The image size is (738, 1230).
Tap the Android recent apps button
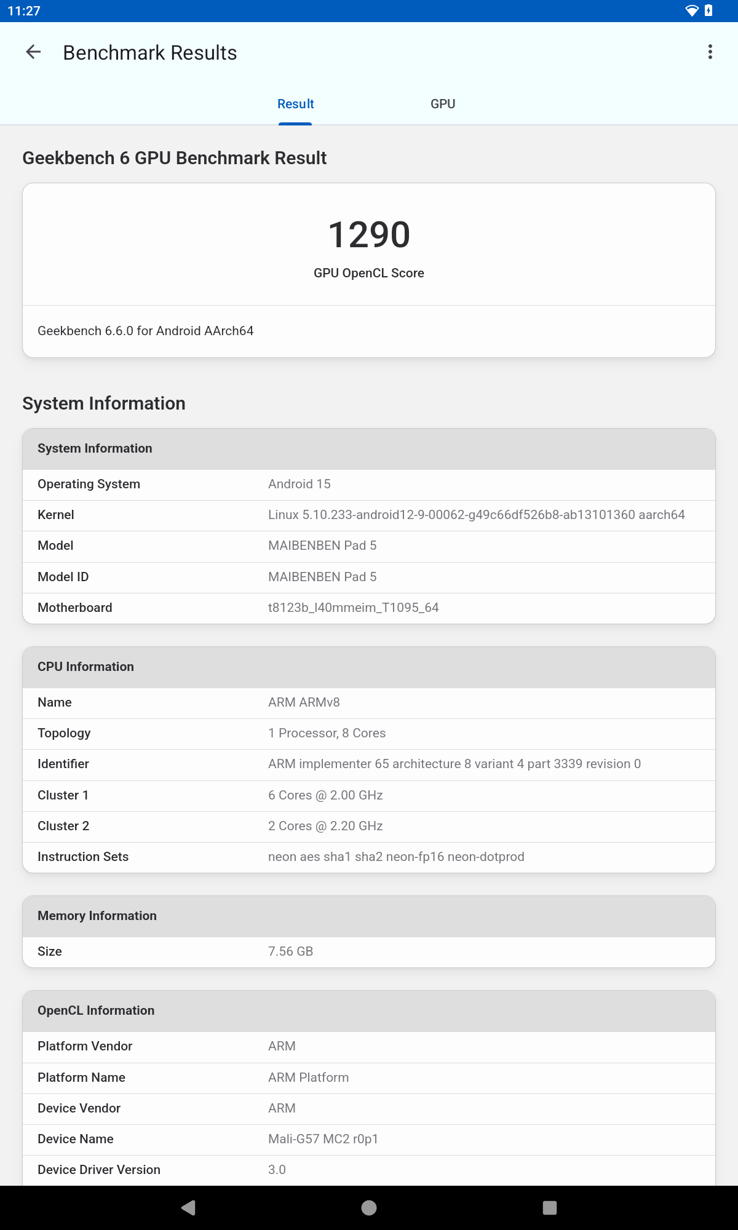[x=550, y=1208]
